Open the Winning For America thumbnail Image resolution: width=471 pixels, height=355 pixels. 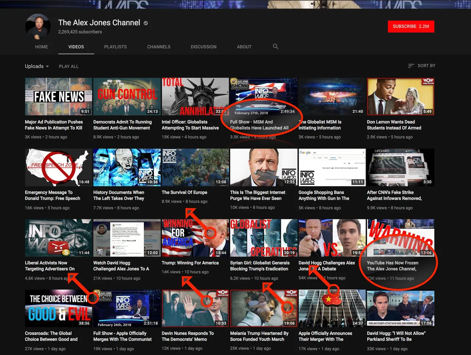195,238
